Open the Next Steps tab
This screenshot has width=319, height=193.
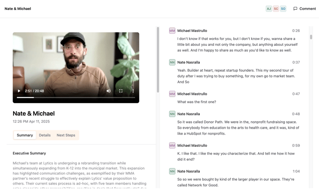click(x=66, y=135)
